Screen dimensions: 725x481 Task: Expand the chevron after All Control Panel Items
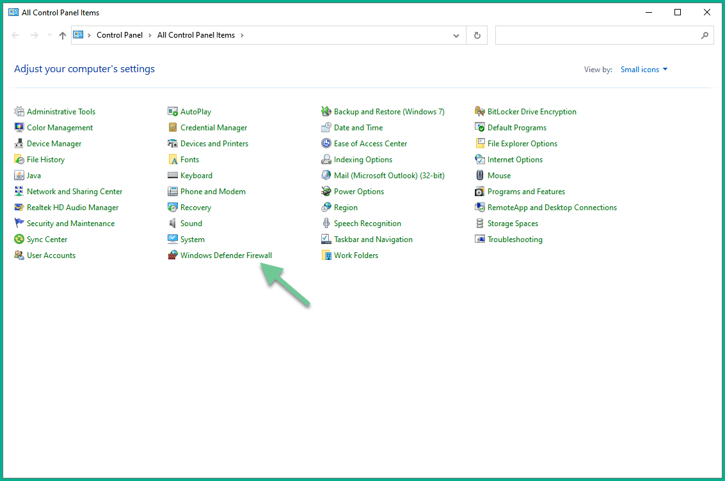point(242,36)
